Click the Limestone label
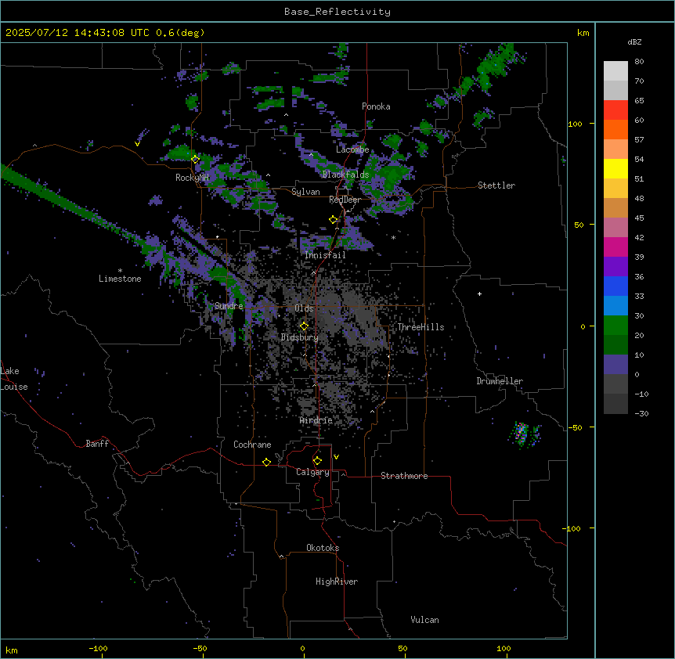The image size is (675, 659). click(x=120, y=279)
